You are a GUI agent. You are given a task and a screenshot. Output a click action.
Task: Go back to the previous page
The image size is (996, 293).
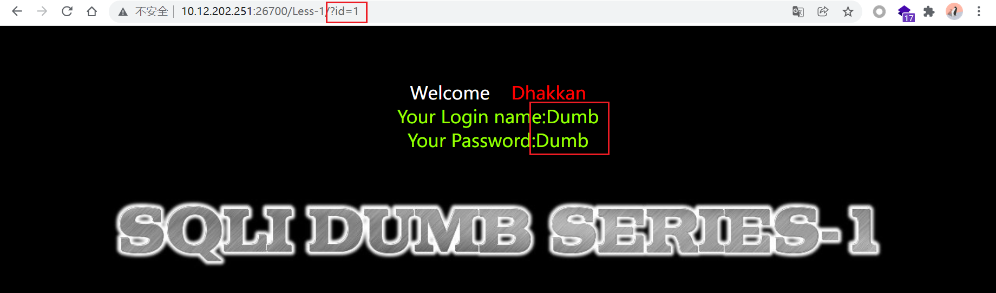pyautogui.click(x=17, y=11)
